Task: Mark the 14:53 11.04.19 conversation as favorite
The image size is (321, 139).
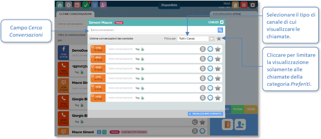Action: pyautogui.click(x=218, y=98)
